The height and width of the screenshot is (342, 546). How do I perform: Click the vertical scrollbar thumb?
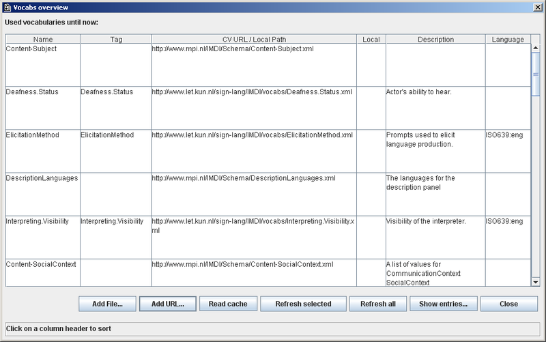point(535,74)
